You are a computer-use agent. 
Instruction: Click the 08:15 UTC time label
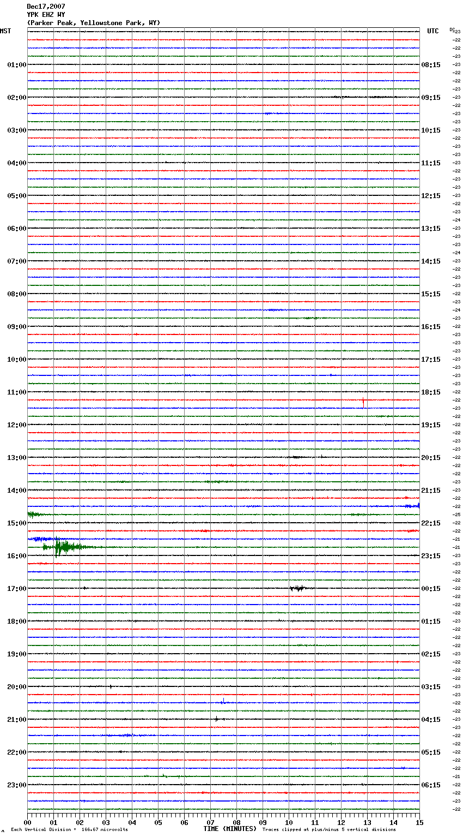tap(431, 65)
